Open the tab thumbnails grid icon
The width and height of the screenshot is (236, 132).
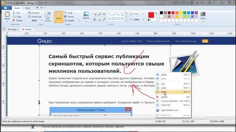click(4, 29)
